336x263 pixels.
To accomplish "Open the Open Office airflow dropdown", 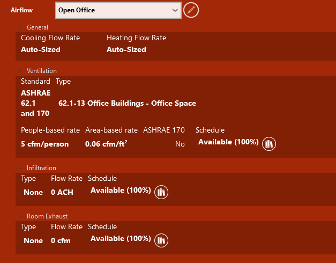I will [x=118, y=10].
